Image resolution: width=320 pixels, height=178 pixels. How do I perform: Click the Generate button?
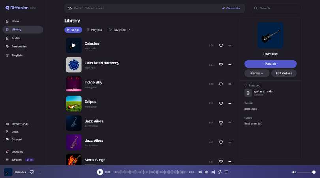[231, 8]
